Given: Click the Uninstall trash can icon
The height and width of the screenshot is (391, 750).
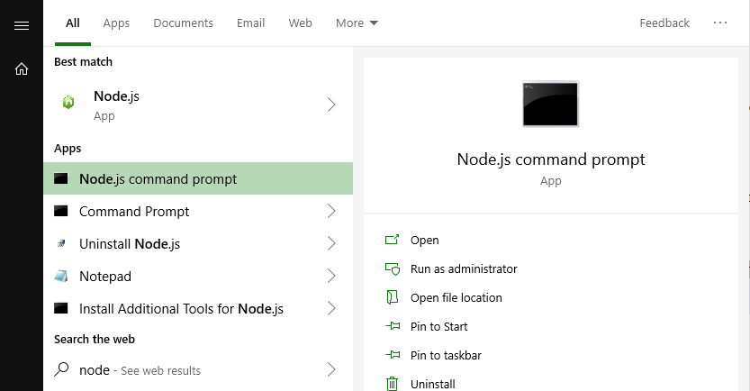Looking at the screenshot, I should tap(392, 384).
